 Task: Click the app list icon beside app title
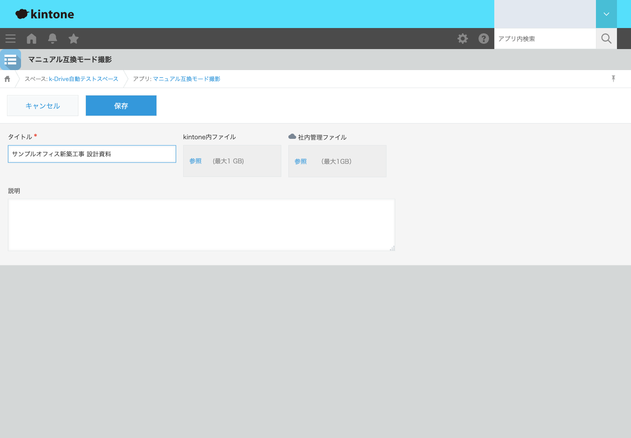(11, 60)
